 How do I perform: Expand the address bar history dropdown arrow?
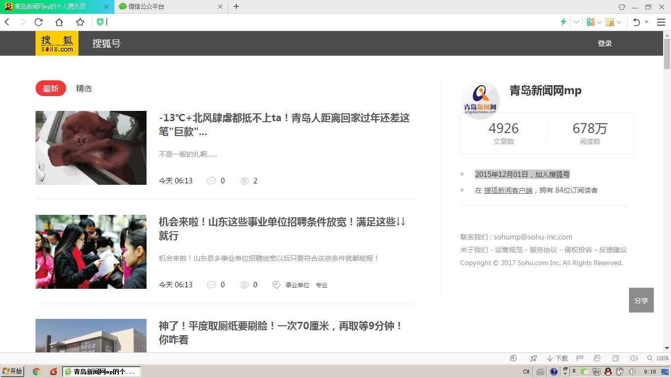[x=576, y=22]
